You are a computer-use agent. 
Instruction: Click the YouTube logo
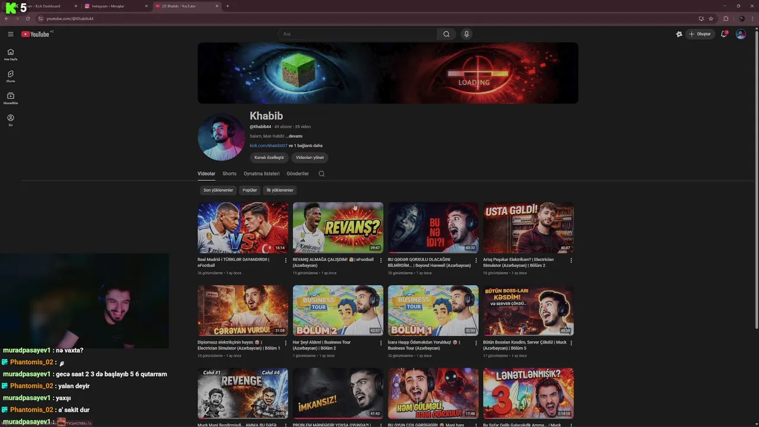tap(36, 34)
